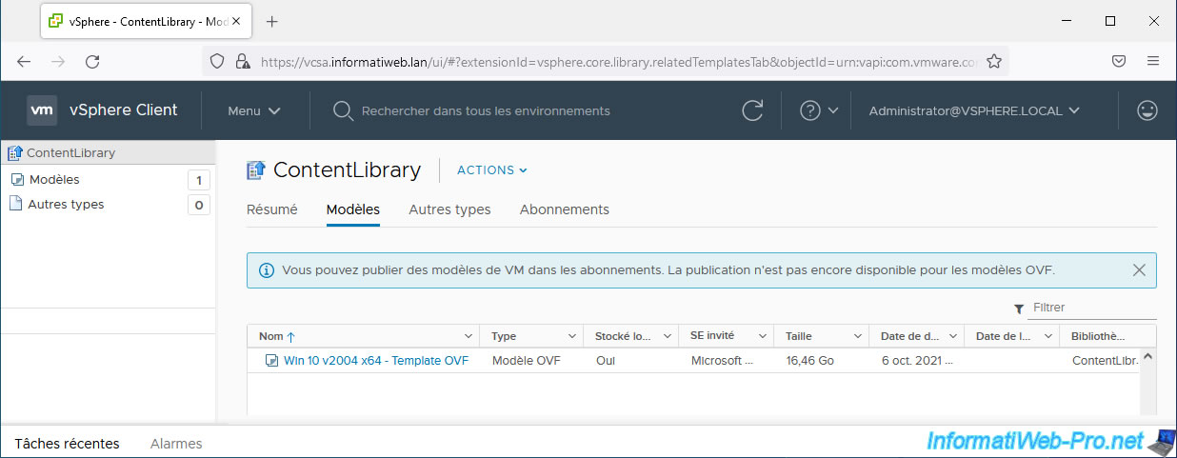The image size is (1177, 458).
Task: Close the info banner about publishing templates
Action: (1139, 270)
